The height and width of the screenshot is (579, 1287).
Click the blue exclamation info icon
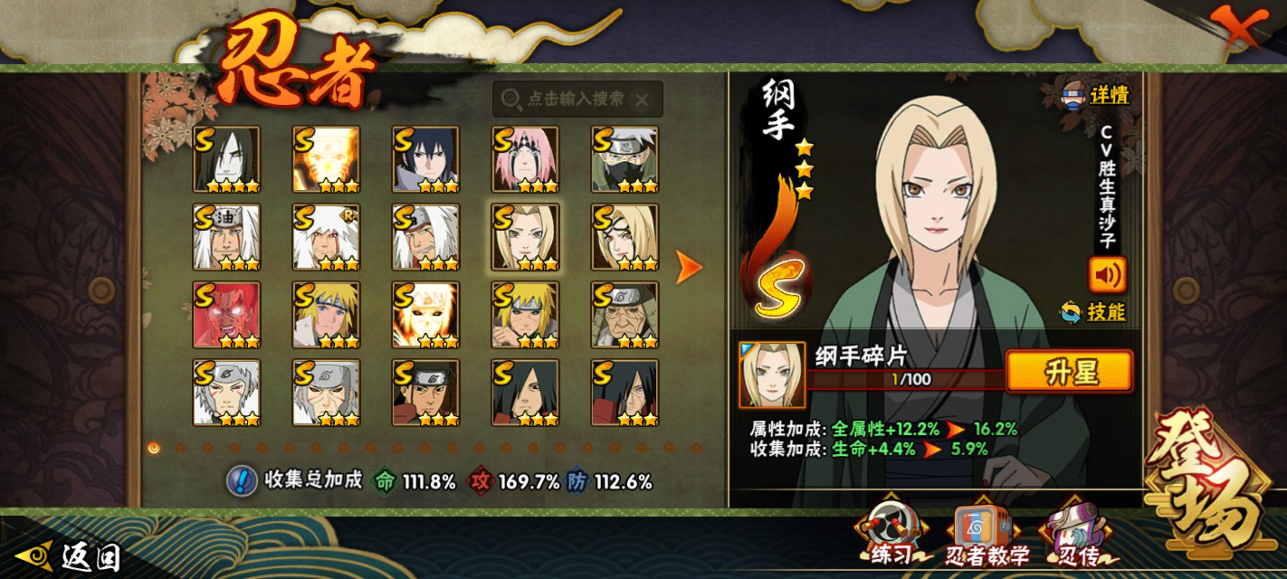click(242, 481)
